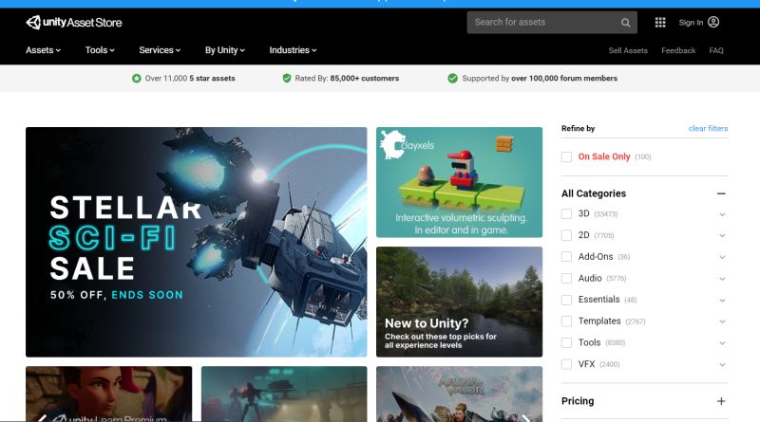This screenshot has width=760, height=422.
Task: Expand the Audio category chevron
Action: 722,279
